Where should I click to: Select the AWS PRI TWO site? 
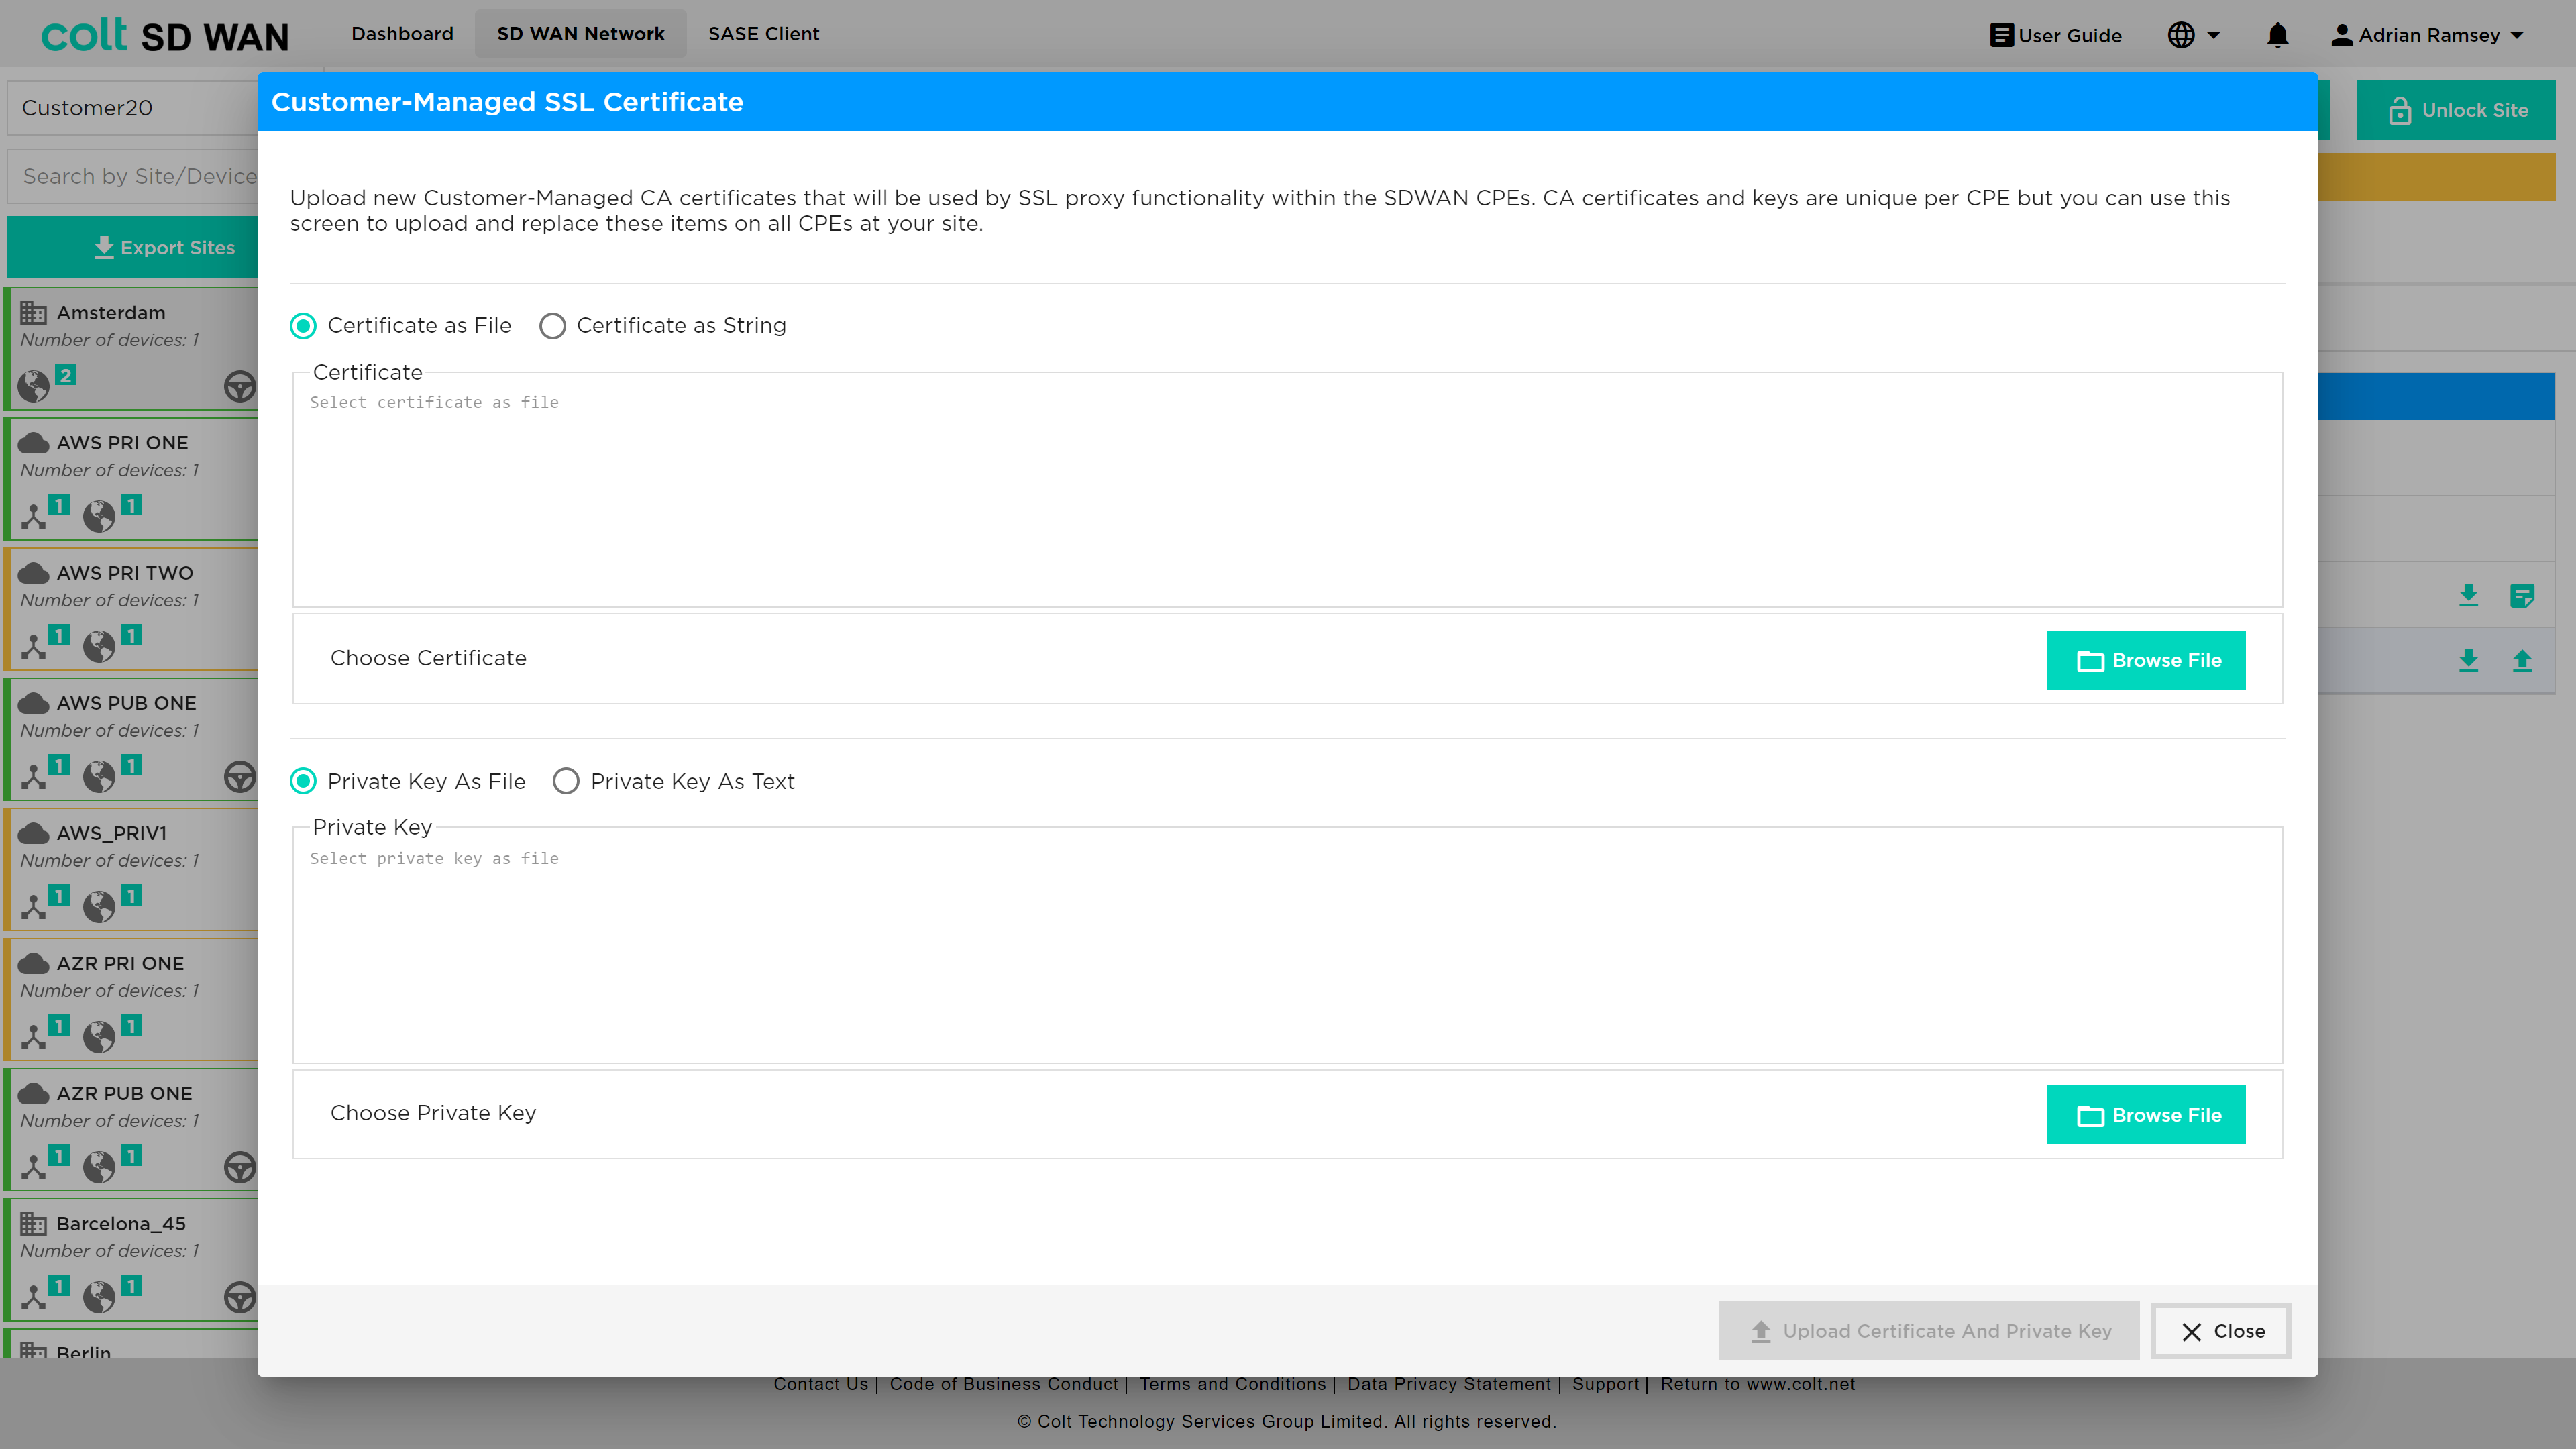coord(131,608)
